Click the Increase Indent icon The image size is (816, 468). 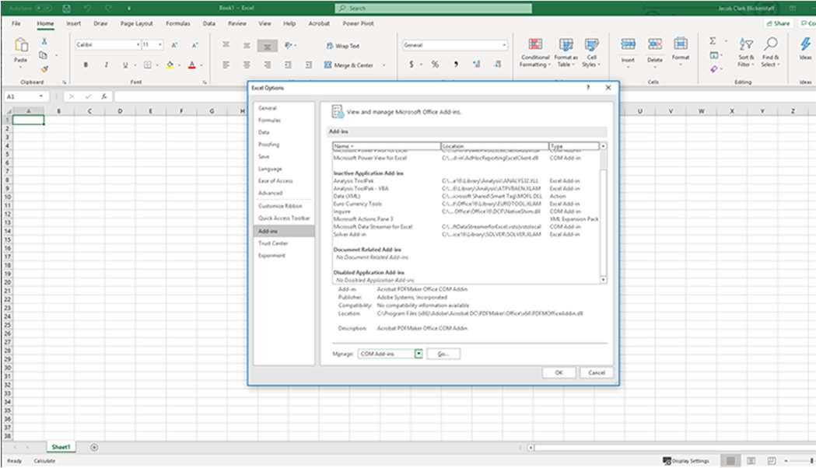[309, 65]
